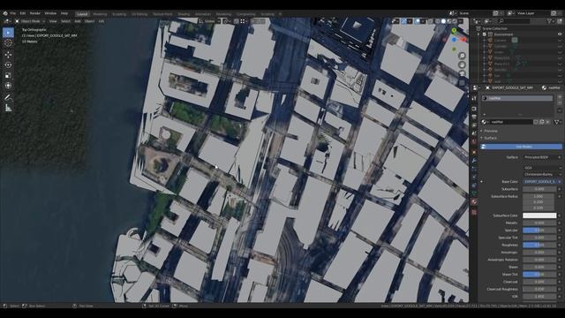Open the Object Mode dropdown

tap(30, 21)
